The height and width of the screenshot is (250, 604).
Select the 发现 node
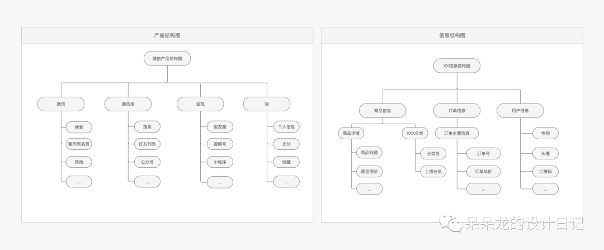coord(200,104)
